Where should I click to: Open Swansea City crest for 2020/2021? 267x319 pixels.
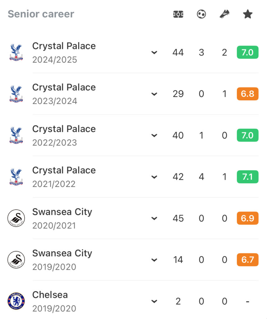pyautogui.click(x=16, y=218)
